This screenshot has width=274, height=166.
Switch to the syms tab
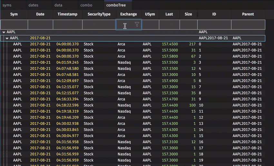pos(7,5)
